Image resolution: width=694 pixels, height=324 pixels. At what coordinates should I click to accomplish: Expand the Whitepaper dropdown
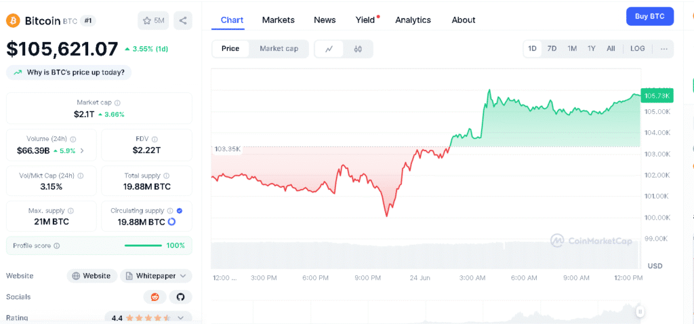pos(156,276)
